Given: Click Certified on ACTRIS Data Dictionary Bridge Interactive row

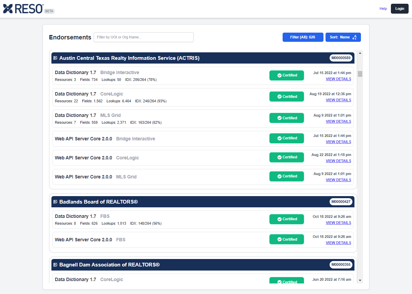Looking at the screenshot, I should point(287,75).
